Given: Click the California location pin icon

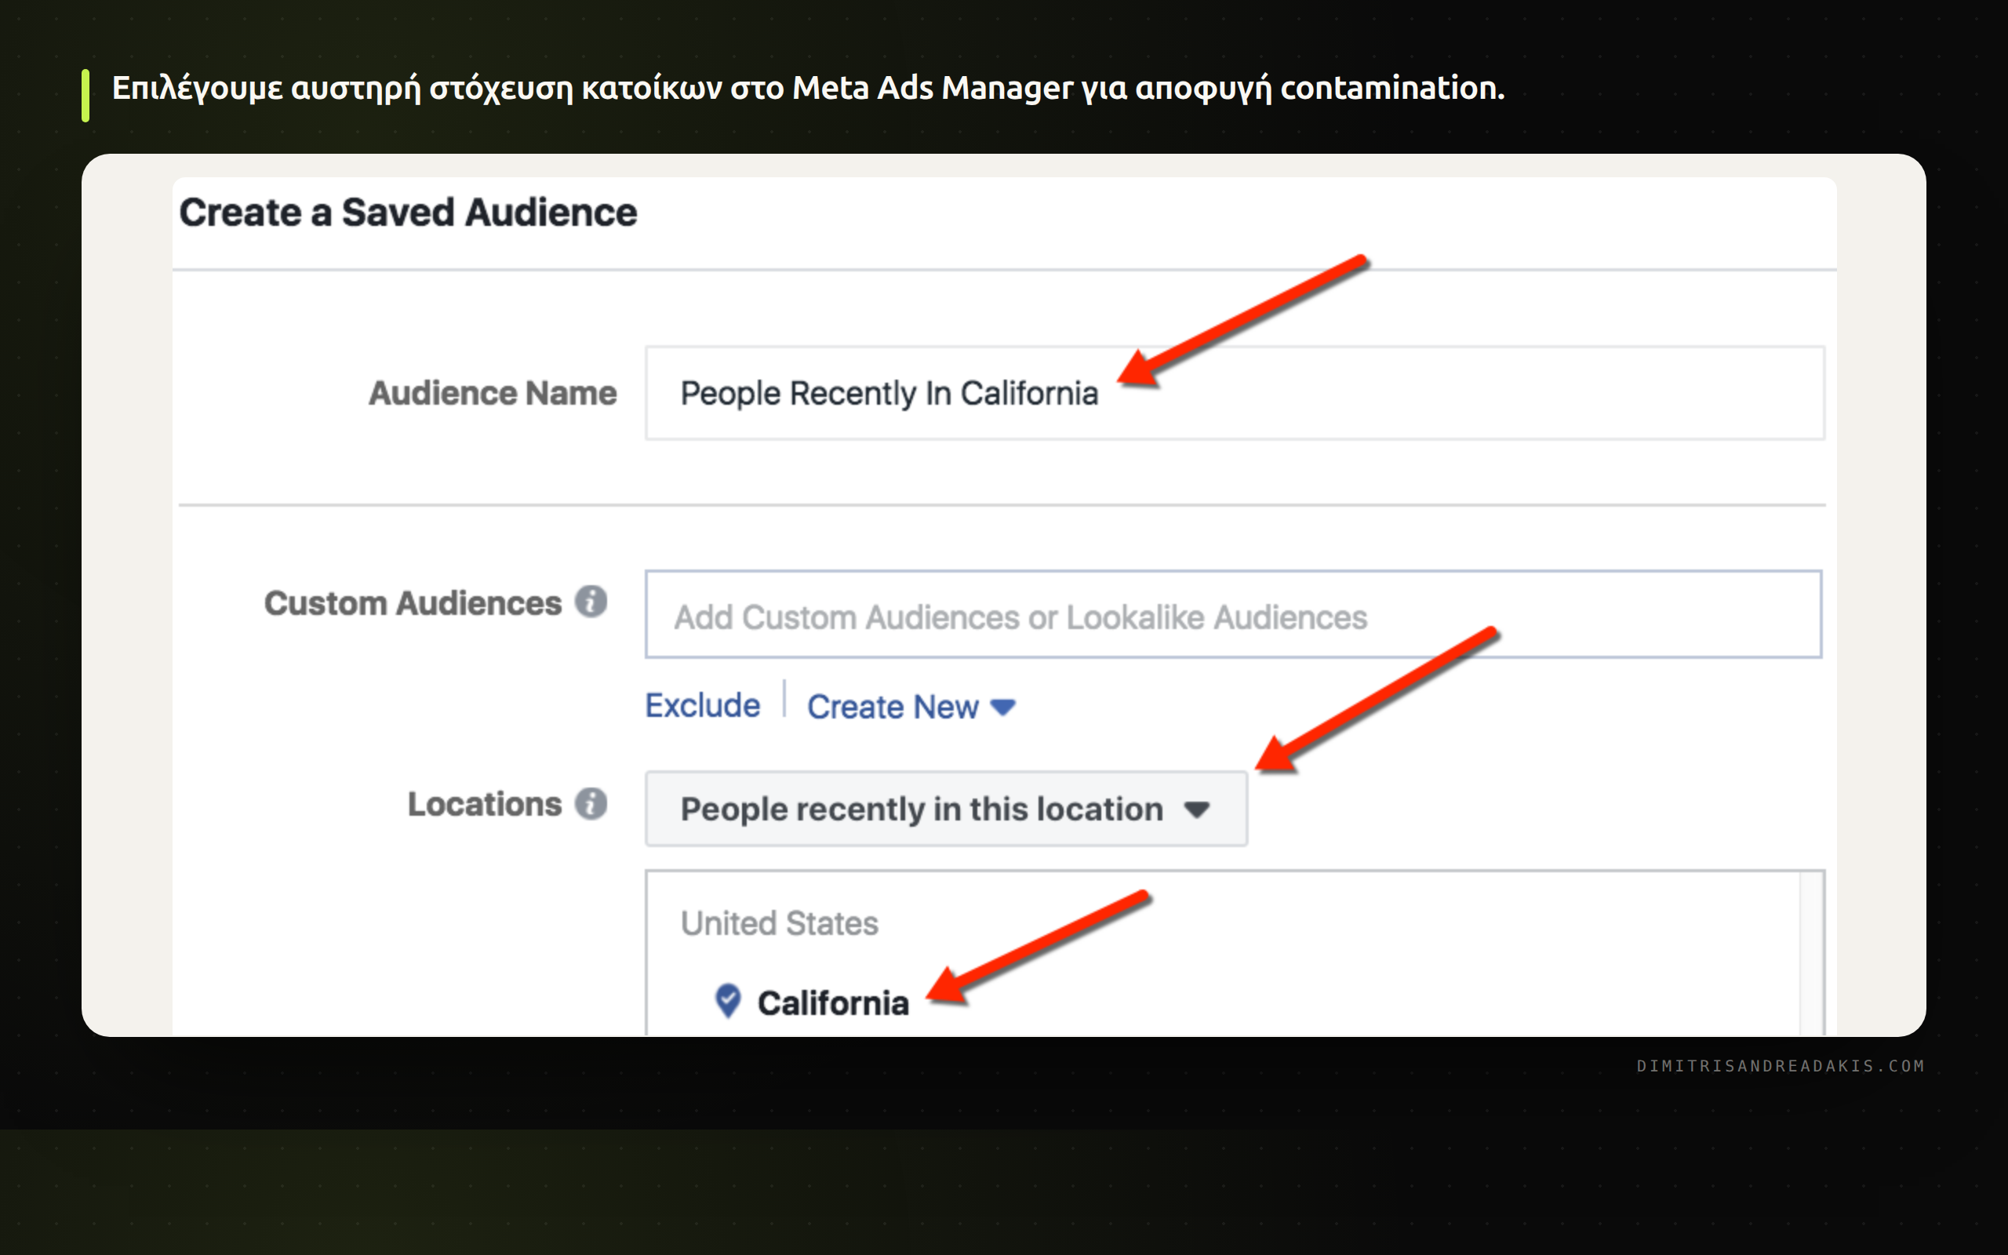Looking at the screenshot, I should click(x=728, y=1001).
